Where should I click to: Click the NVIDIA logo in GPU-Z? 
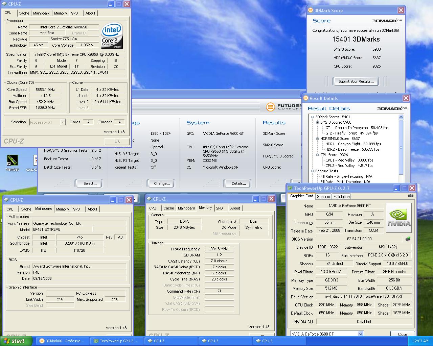point(399,218)
